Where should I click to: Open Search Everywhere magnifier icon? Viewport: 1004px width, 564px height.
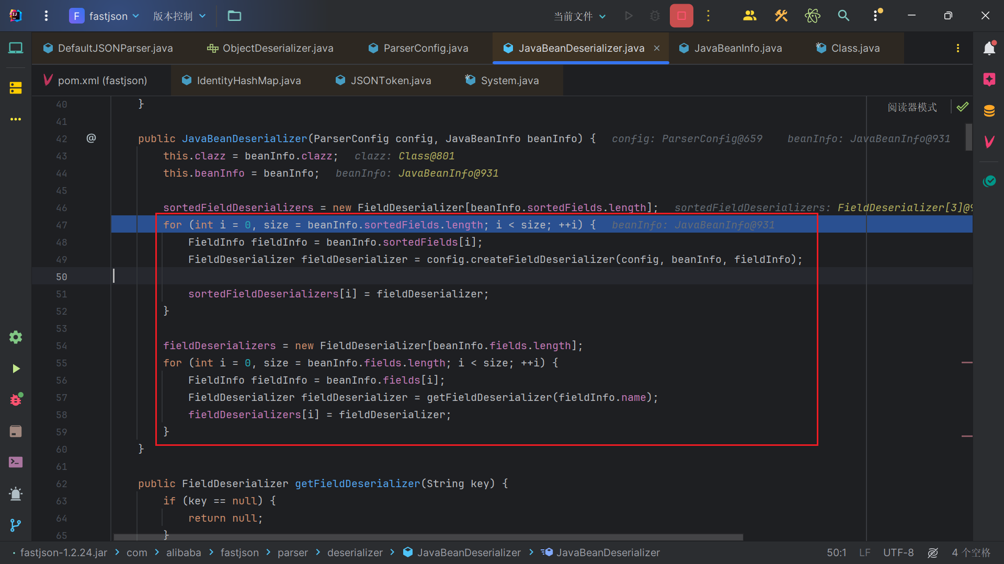[843, 16]
